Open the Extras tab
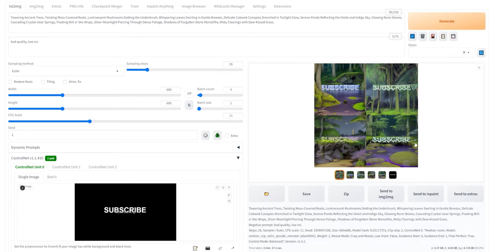Screen dimensions: 489x252 (x=56, y=6)
